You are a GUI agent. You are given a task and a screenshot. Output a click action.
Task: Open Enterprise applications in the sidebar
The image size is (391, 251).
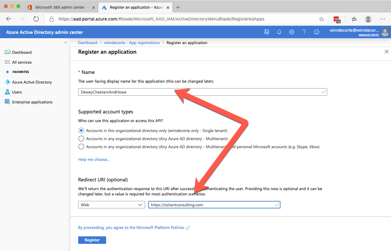pyautogui.click(x=32, y=102)
